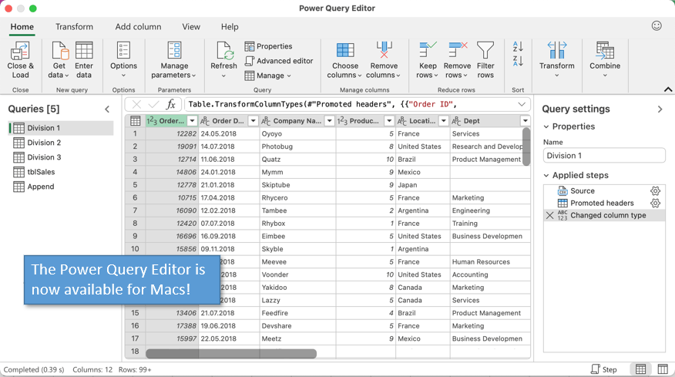
Task: Click the Close & Load icon
Action: click(21, 52)
